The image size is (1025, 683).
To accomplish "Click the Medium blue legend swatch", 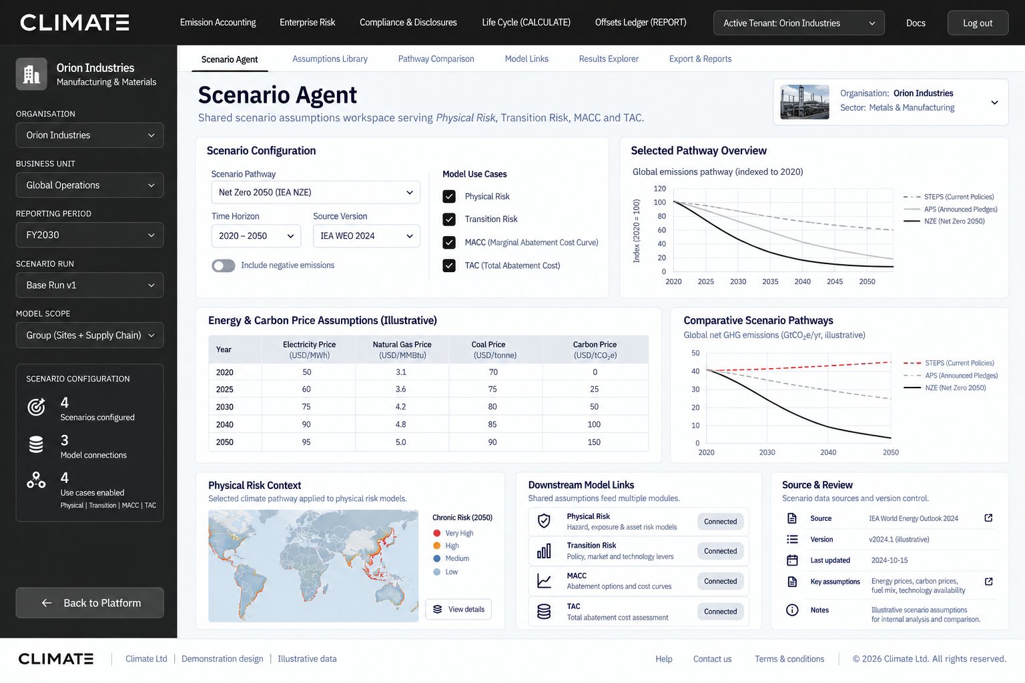I will [437, 558].
